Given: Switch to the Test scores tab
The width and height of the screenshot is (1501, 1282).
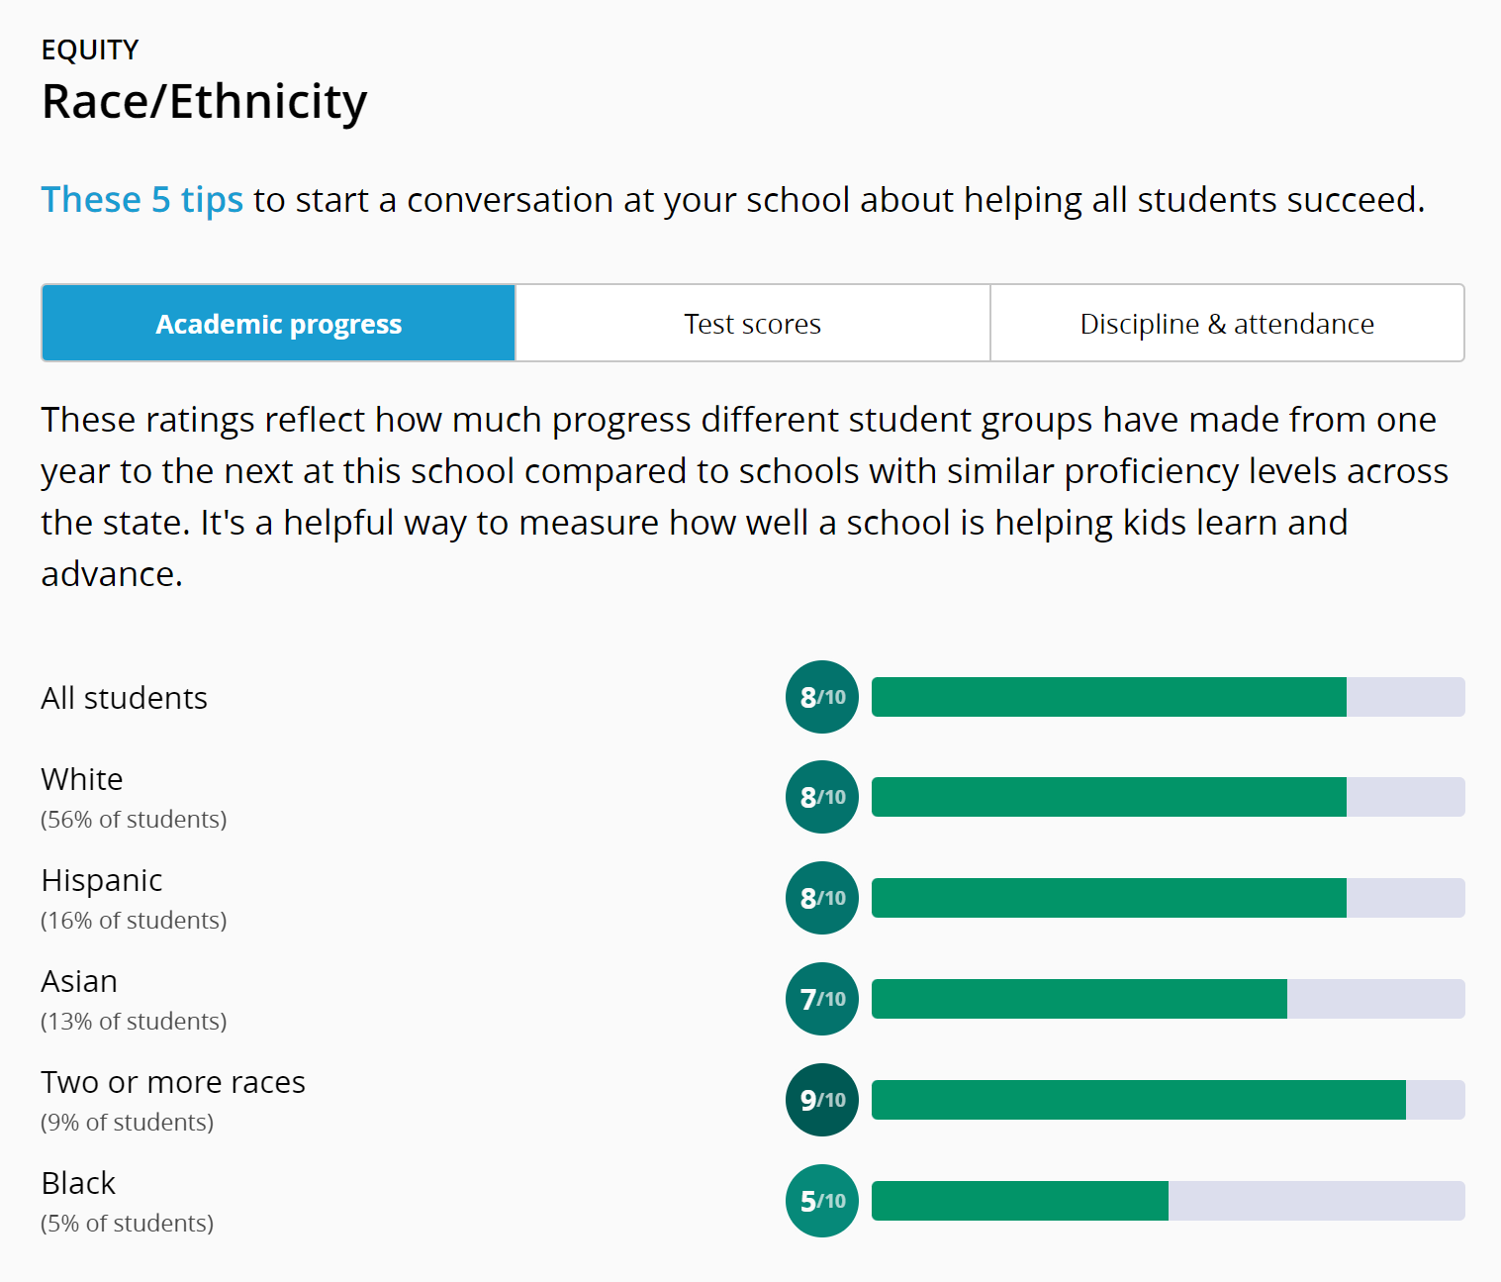Looking at the screenshot, I should tap(752, 324).
